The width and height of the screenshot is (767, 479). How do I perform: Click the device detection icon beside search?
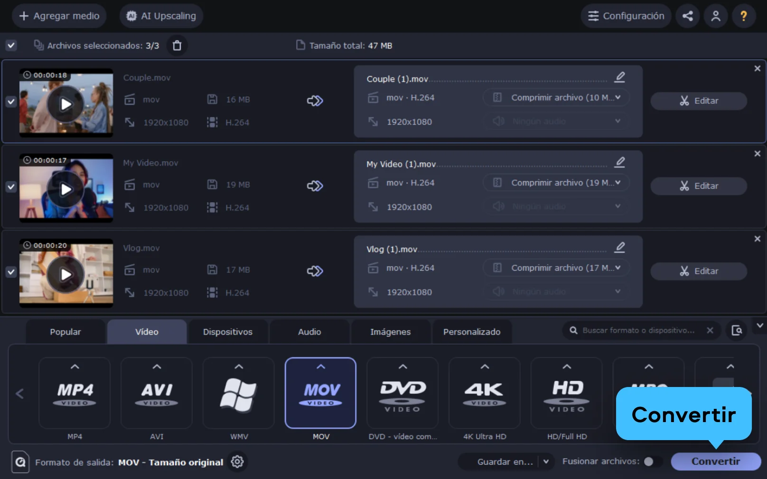pos(737,330)
